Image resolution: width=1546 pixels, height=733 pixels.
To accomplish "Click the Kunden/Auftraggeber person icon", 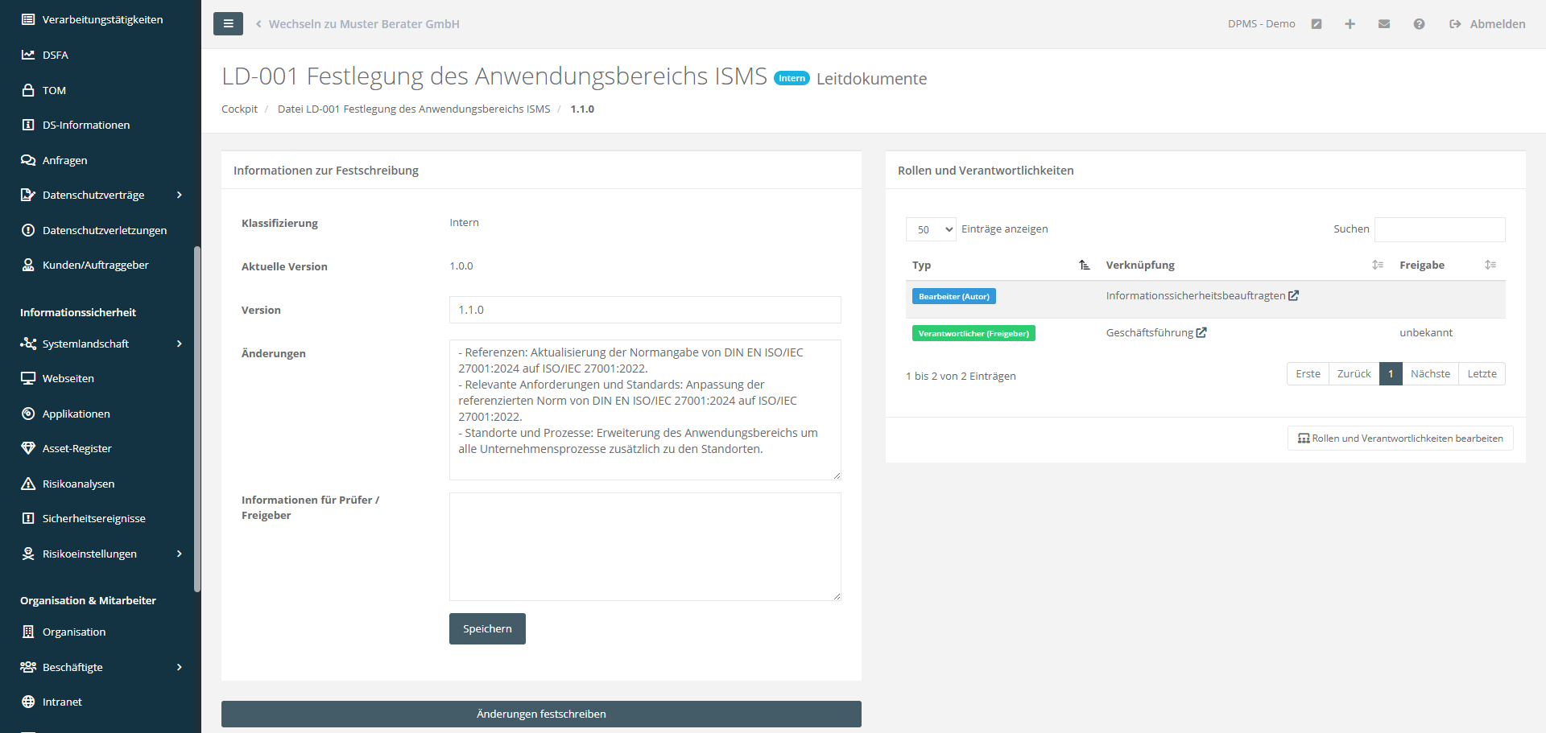I will tap(28, 265).
